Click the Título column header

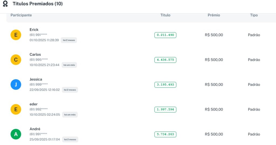pyautogui.click(x=165, y=15)
